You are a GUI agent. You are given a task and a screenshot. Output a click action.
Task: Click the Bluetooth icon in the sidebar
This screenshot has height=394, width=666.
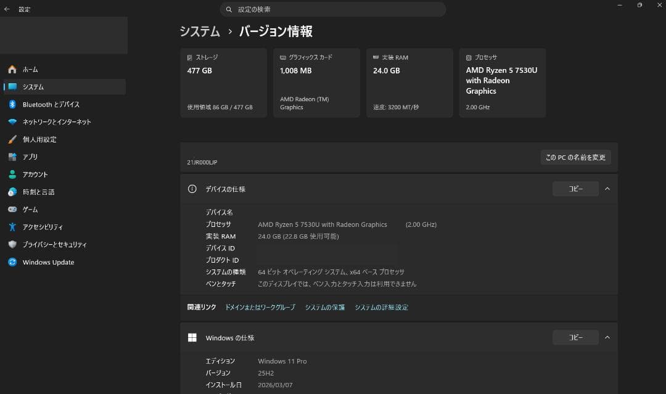click(x=12, y=104)
